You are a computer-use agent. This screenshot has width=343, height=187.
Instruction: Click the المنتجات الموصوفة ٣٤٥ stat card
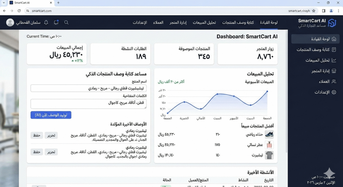(x=184, y=54)
